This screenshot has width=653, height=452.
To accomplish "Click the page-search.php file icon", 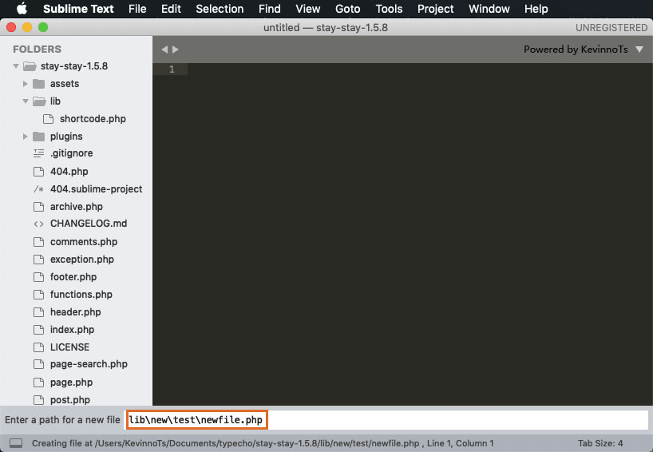I will (x=39, y=364).
